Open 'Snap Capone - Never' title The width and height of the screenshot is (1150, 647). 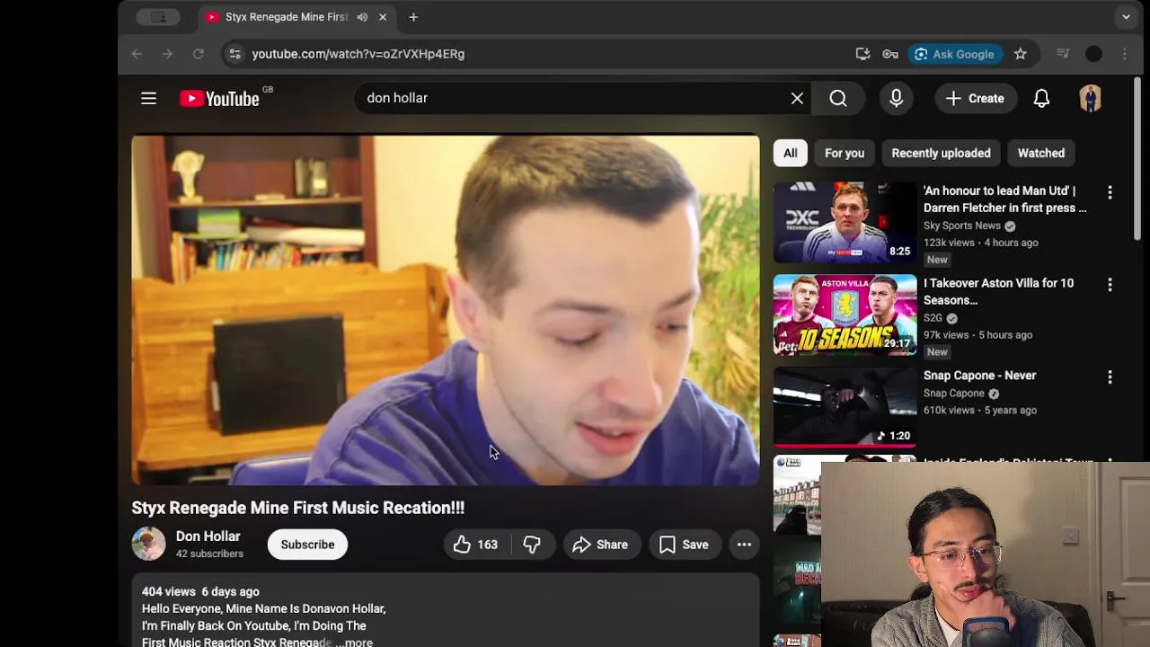(x=979, y=375)
